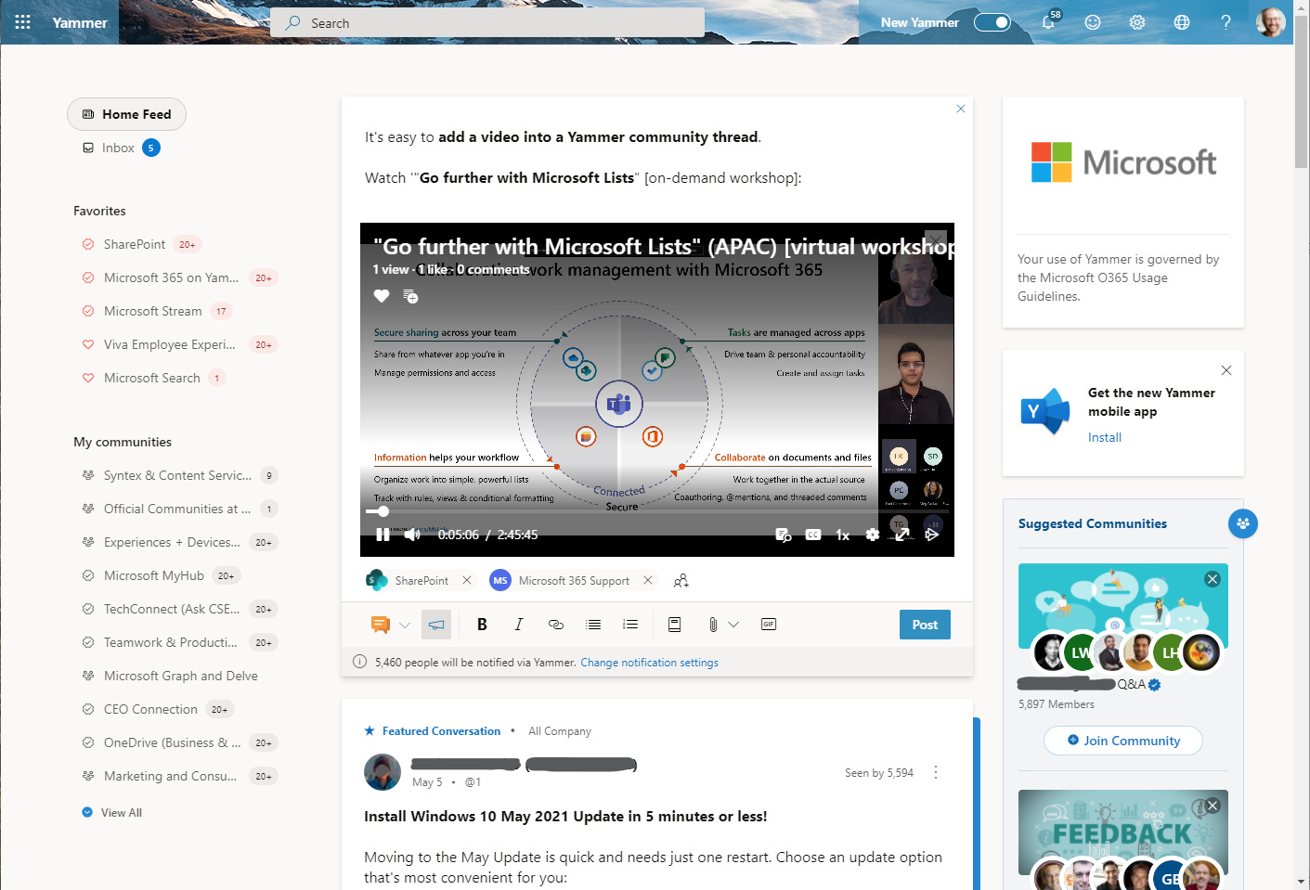This screenshot has width=1310, height=890.
Task: Switch the video to full screen
Action: click(901, 535)
